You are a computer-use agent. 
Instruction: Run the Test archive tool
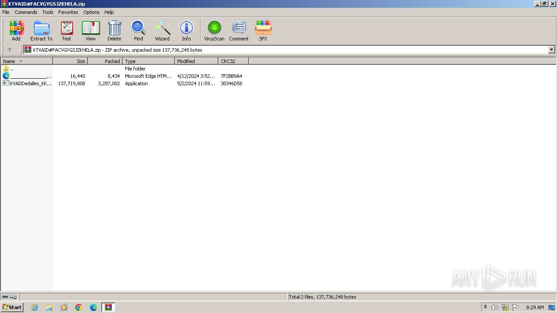(67, 30)
